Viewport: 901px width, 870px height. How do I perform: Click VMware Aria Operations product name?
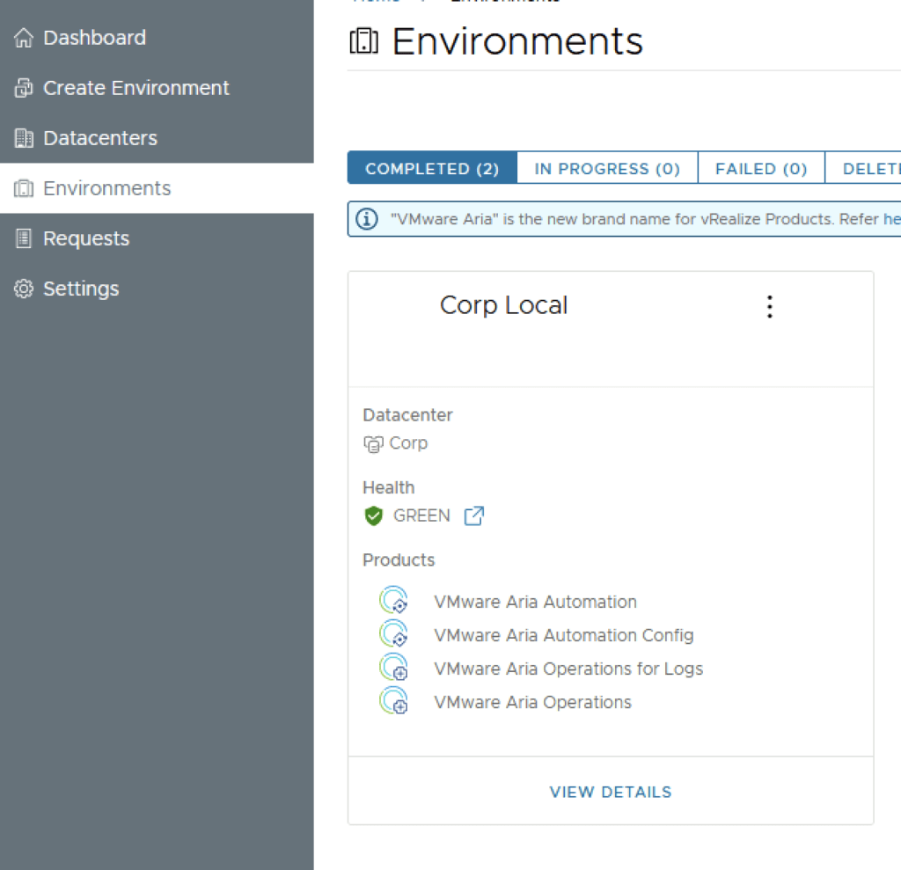tap(532, 702)
